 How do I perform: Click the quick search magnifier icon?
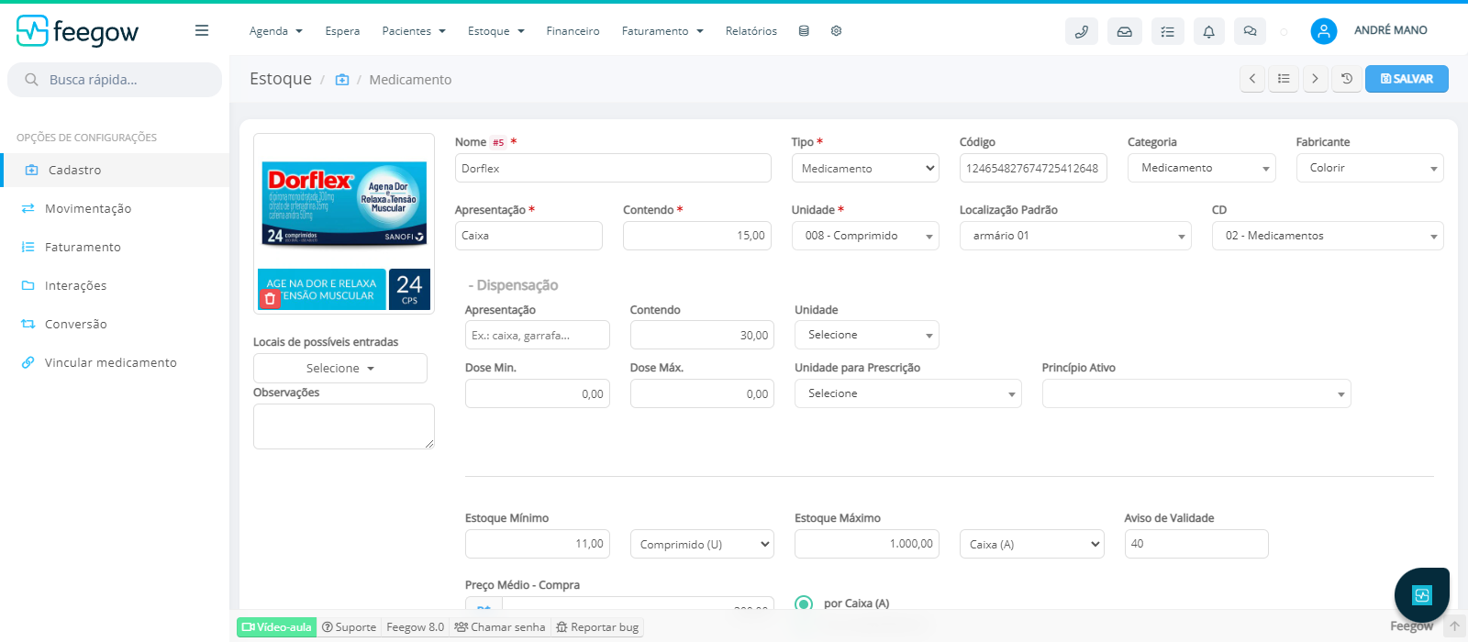(x=31, y=80)
